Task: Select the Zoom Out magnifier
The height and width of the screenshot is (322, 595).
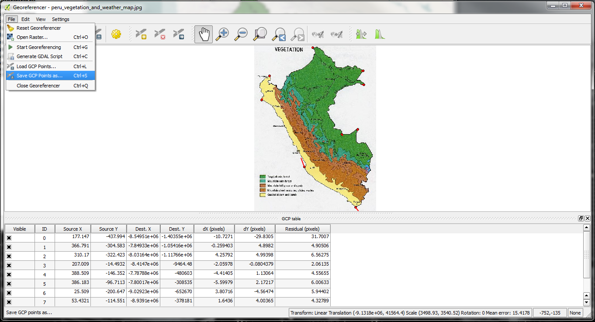Action: 241,34
